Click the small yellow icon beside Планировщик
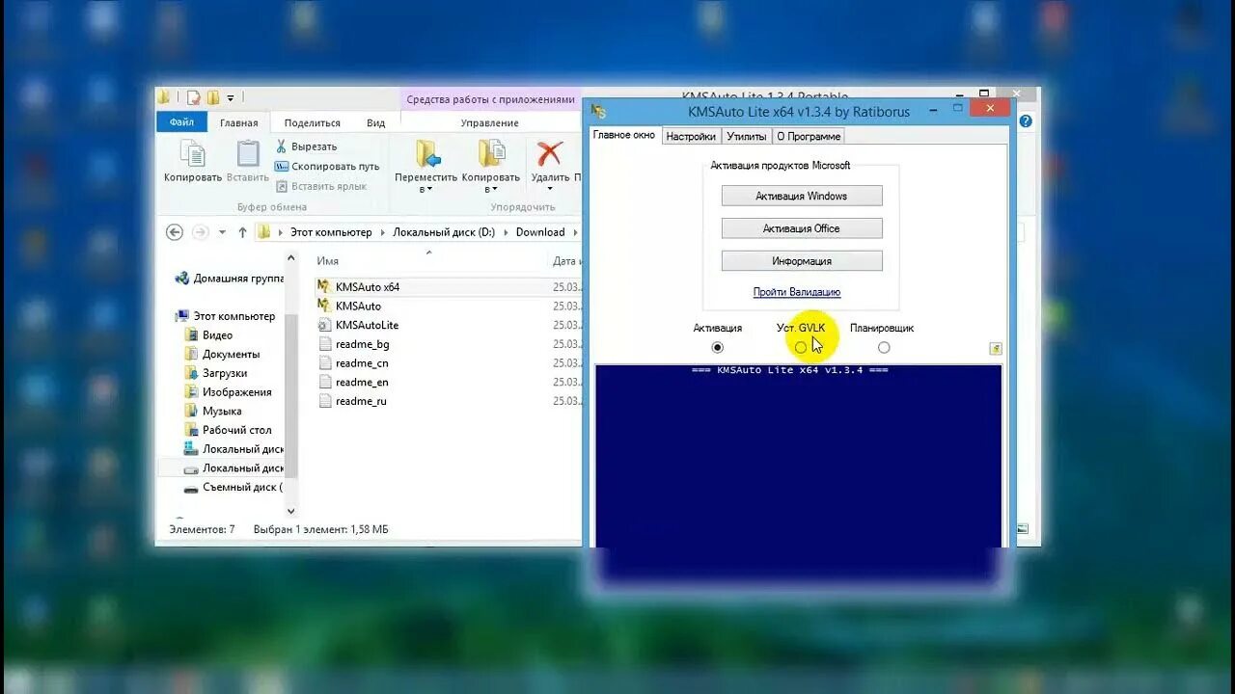Viewport: 1235px width, 694px height. (x=996, y=348)
